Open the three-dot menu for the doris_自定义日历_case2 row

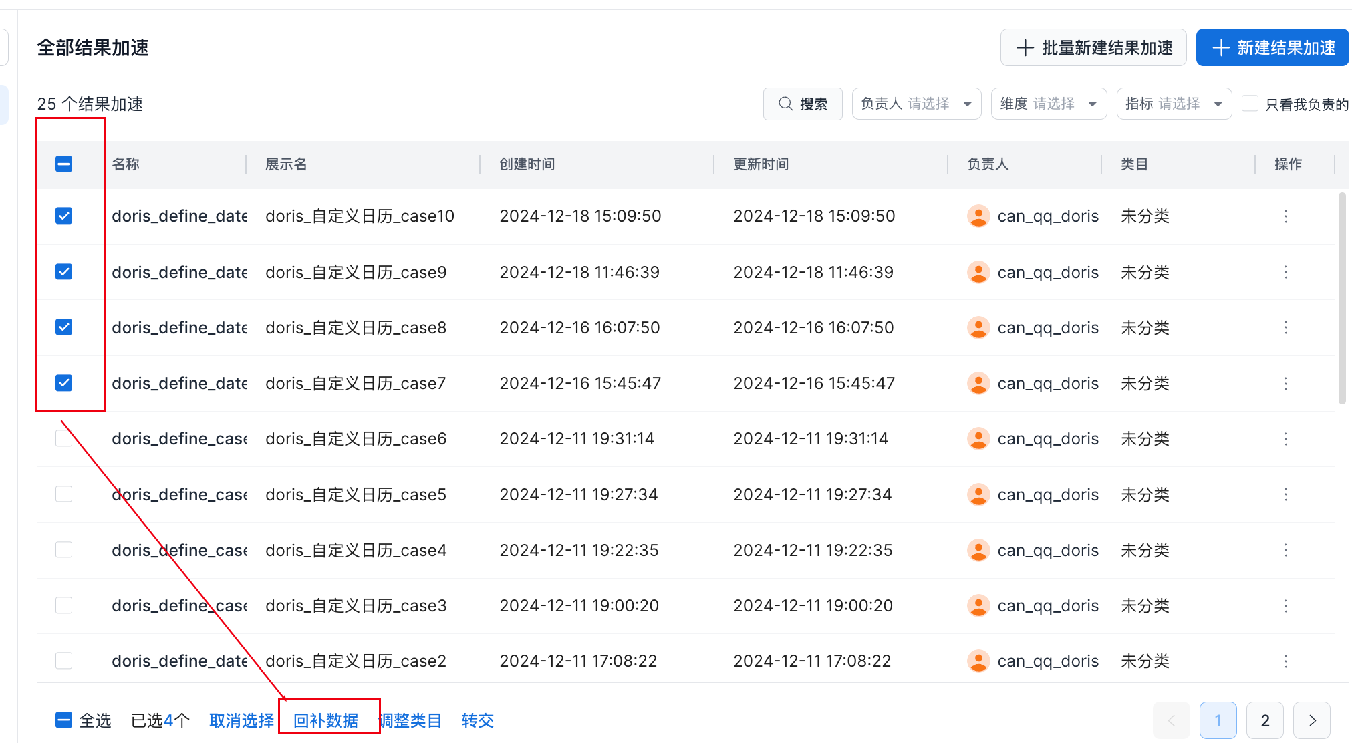(1285, 661)
